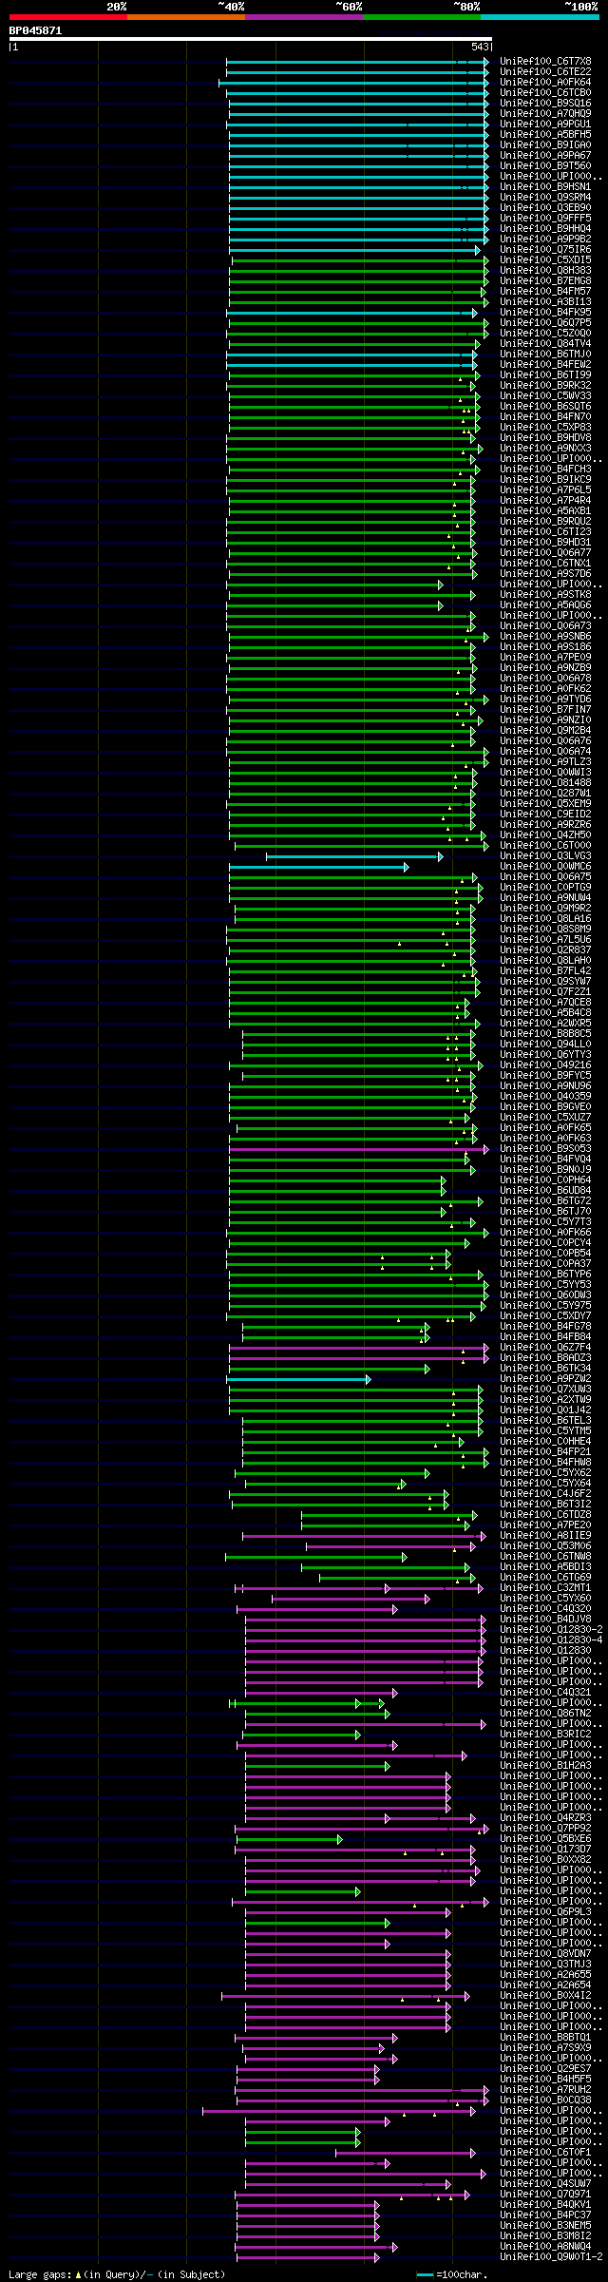Select hit UniRef100_Q12830-2
The image size is (608, 2282).
coord(551,1629)
